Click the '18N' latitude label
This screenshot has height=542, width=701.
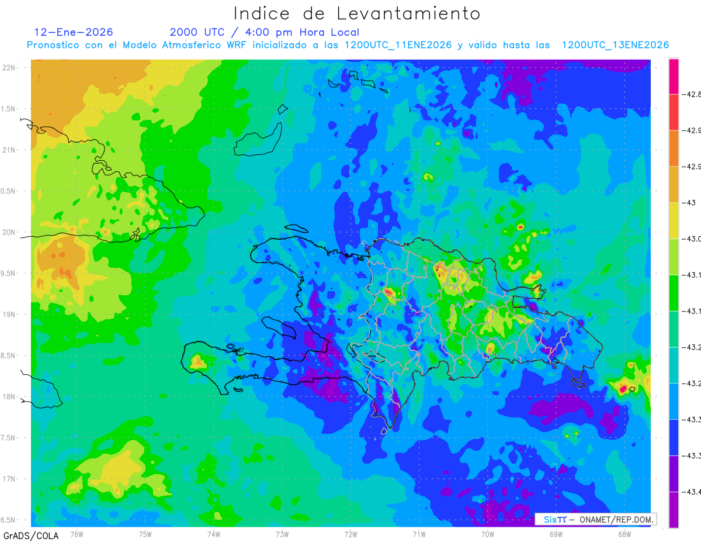tap(9, 396)
